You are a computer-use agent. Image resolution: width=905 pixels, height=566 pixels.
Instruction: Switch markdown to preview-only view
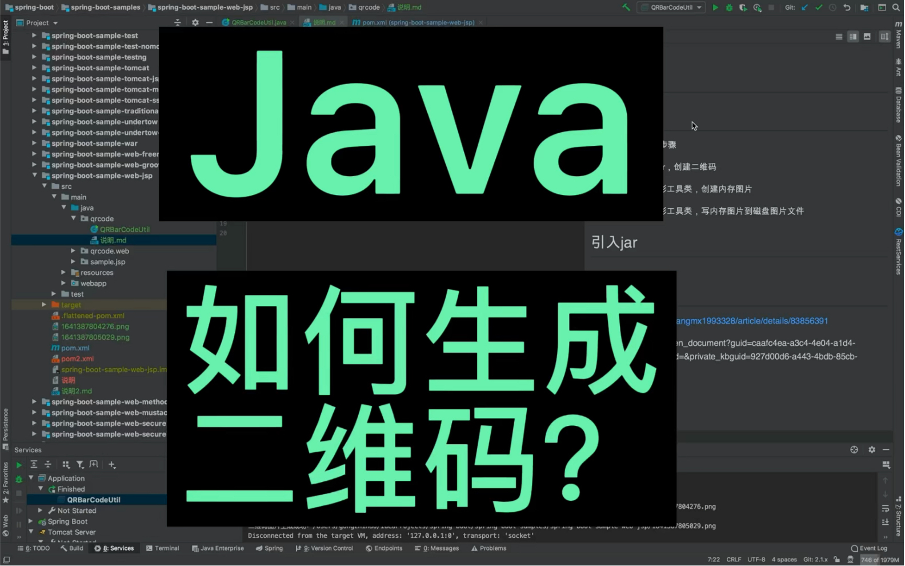point(867,37)
